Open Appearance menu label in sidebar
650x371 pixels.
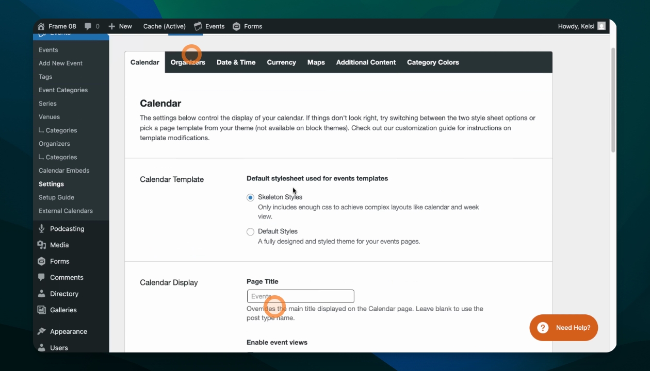tap(69, 331)
